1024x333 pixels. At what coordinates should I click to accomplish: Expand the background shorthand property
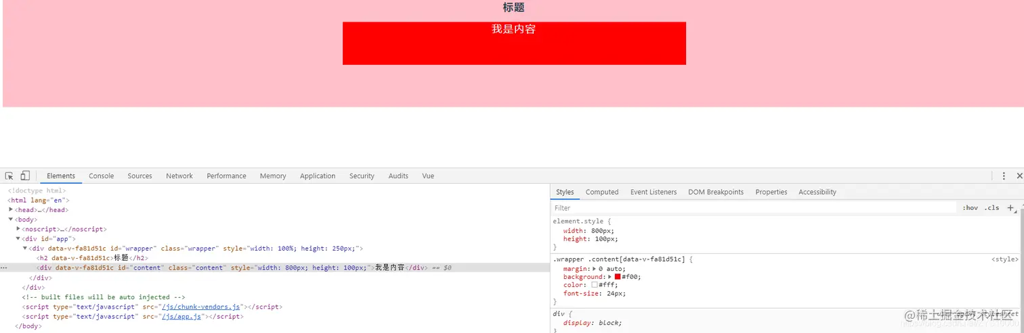coord(610,277)
